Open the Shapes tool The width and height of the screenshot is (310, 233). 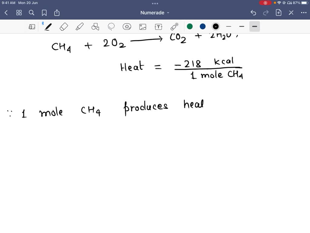click(x=95, y=26)
